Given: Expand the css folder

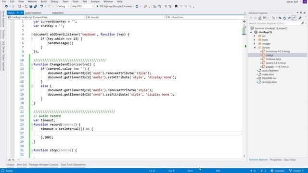Looking at the screenshot, I should [x=255, y=36].
